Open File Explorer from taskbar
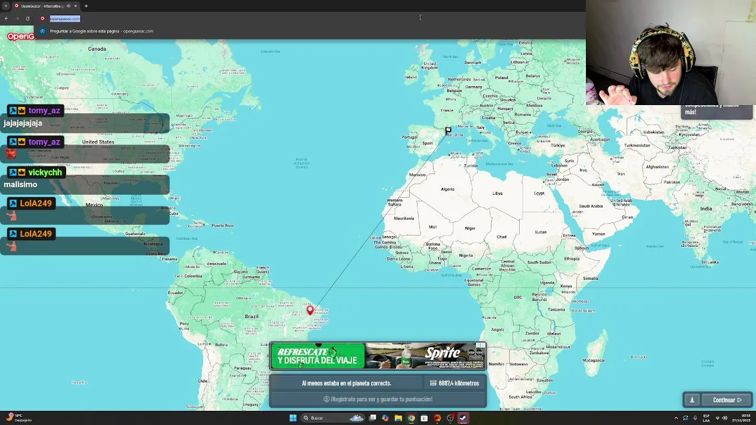 399,418
